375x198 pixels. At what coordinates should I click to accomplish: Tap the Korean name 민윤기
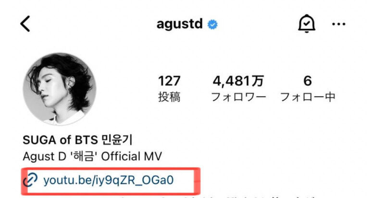[x=117, y=140]
